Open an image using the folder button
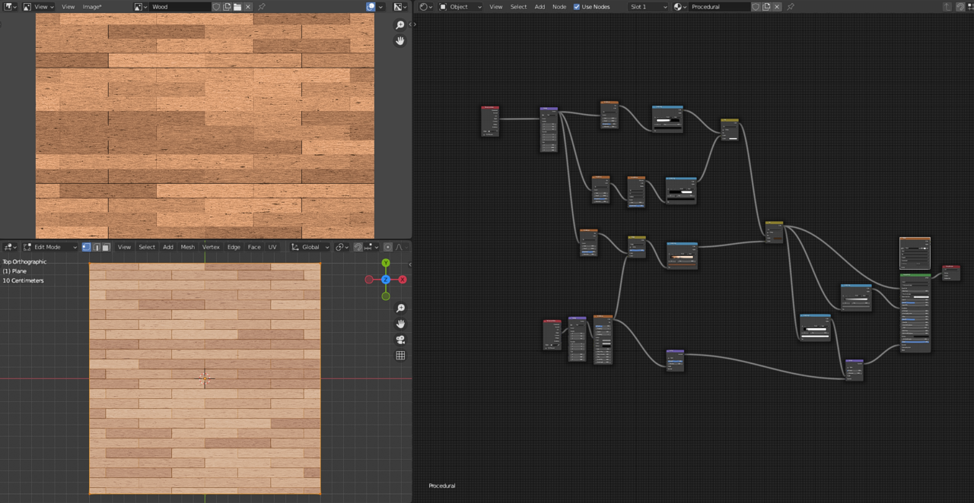The width and height of the screenshot is (974, 503). [238, 7]
